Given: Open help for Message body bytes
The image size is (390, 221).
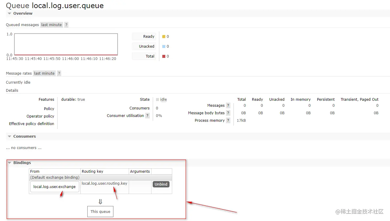Looking at the screenshot, I should [228, 113].
